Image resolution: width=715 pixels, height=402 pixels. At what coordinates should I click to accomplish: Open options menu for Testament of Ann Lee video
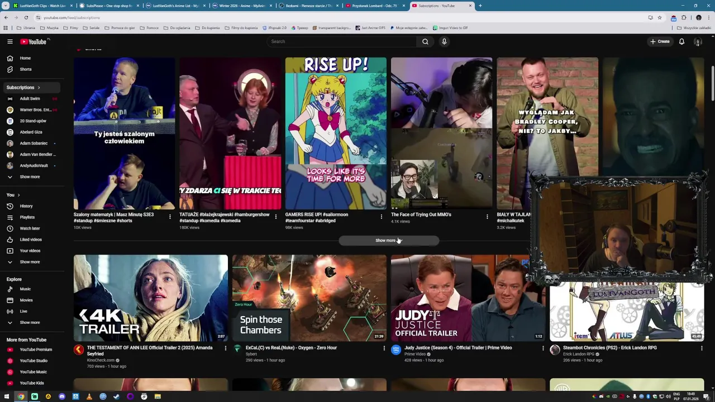click(x=226, y=348)
